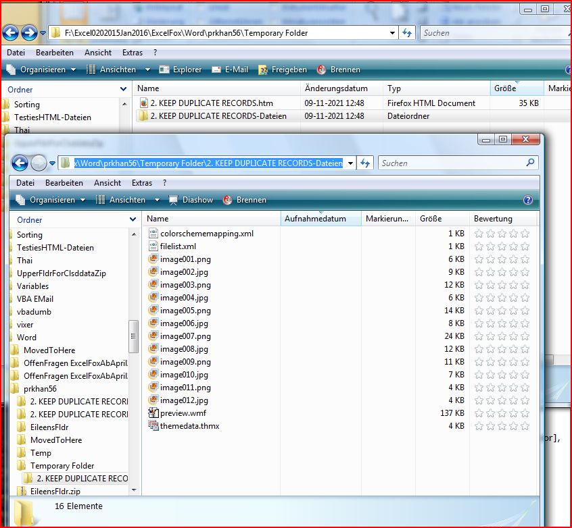Open the Datei menu in the front window

[26, 183]
